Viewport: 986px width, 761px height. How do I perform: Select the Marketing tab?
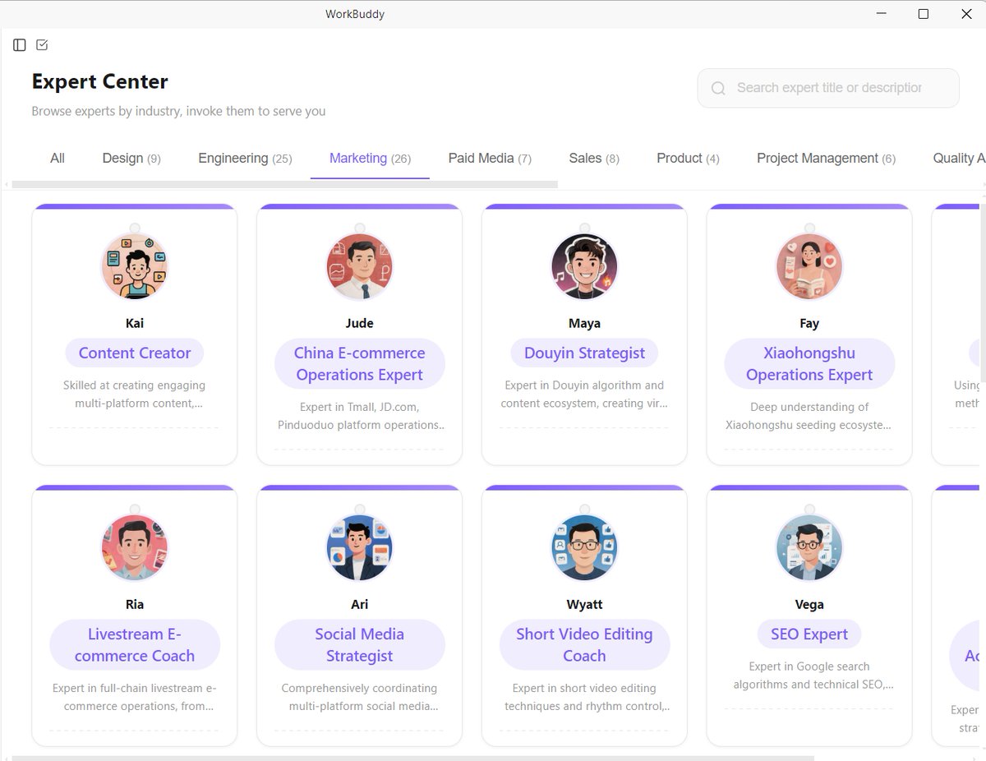coord(370,158)
